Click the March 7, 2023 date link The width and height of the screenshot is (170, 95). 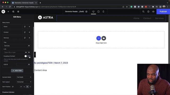[x=61, y=63]
